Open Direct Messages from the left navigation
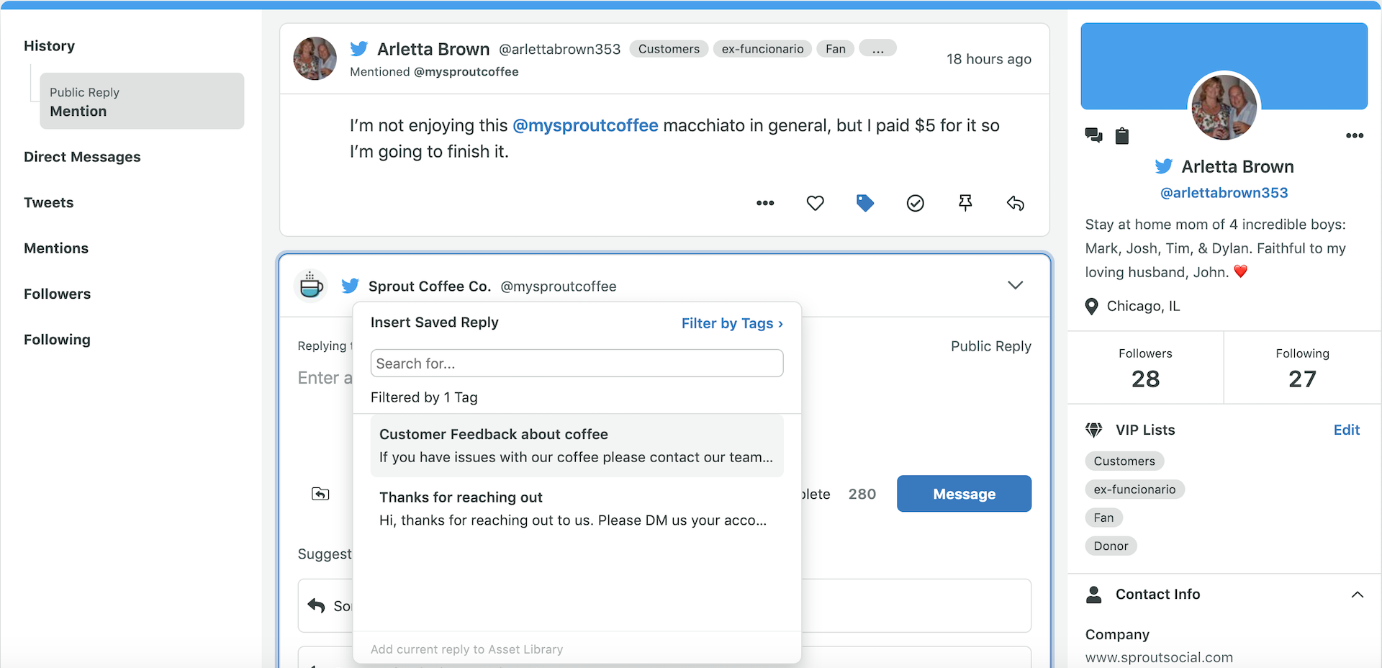The height and width of the screenshot is (668, 1382). [x=81, y=157]
